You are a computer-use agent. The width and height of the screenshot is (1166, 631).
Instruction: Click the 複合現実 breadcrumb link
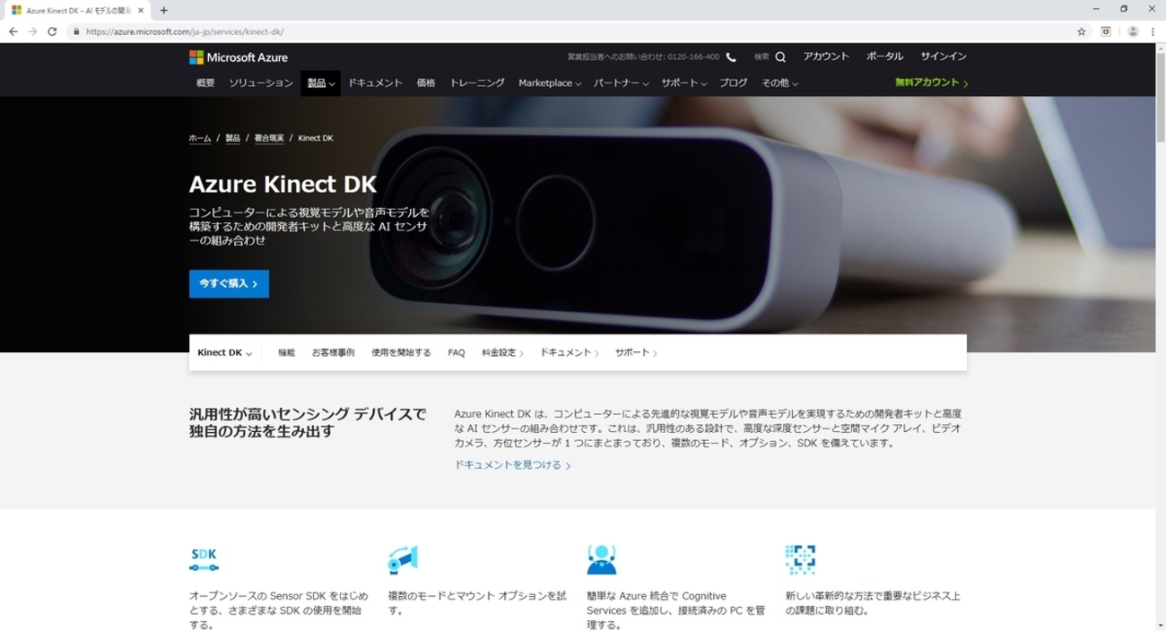coord(269,138)
